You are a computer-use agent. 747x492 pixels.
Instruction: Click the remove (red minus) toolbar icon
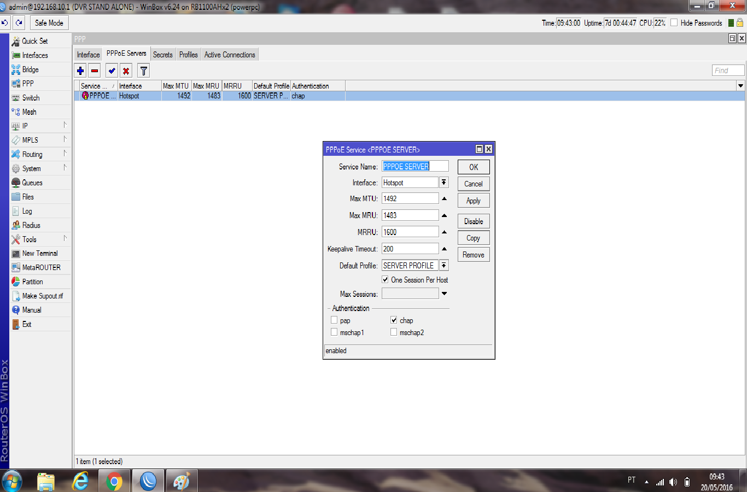point(95,71)
